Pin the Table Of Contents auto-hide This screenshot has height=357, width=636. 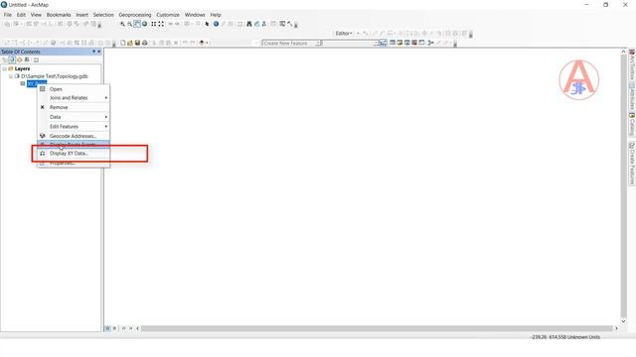click(x=93, y=52)
